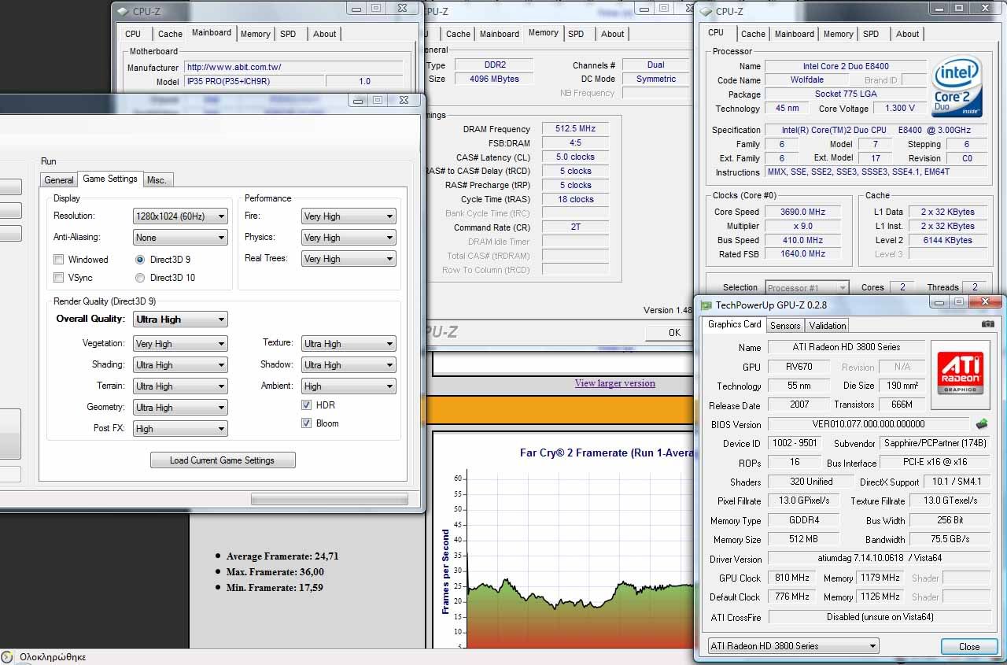Viewport: 1007px width, 665px height.
Task: Expand the Physics dropdown
Action: point(349,238)
